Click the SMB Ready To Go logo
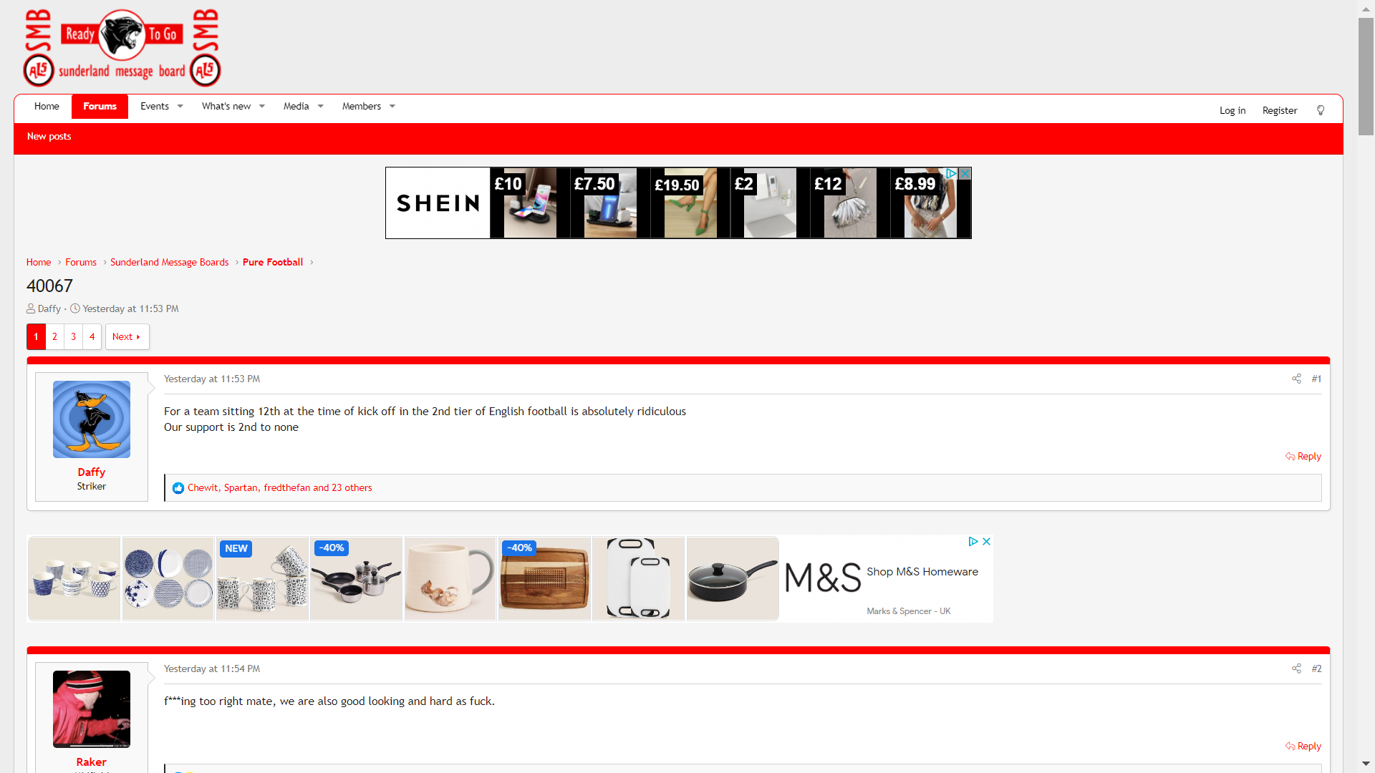Image resolution: width=1375 pixels, height=773 pixels. coord(122,48)
